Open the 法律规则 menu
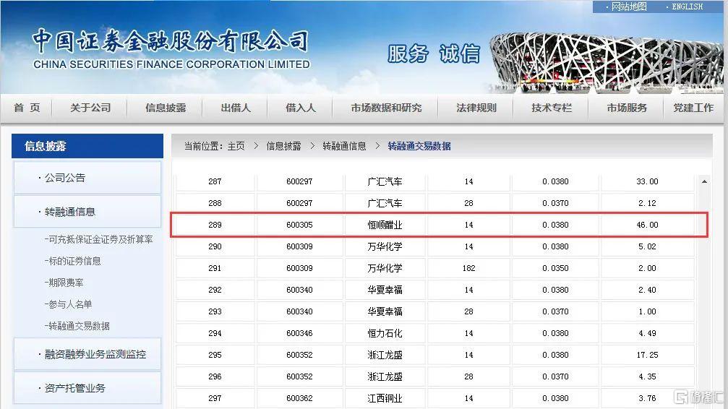Viewport: 728px width, 409px height. 476,108
